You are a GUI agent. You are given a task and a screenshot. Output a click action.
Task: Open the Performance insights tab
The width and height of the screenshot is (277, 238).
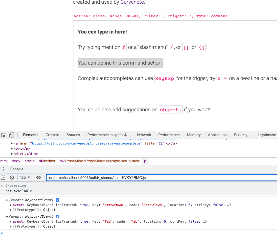107,135
